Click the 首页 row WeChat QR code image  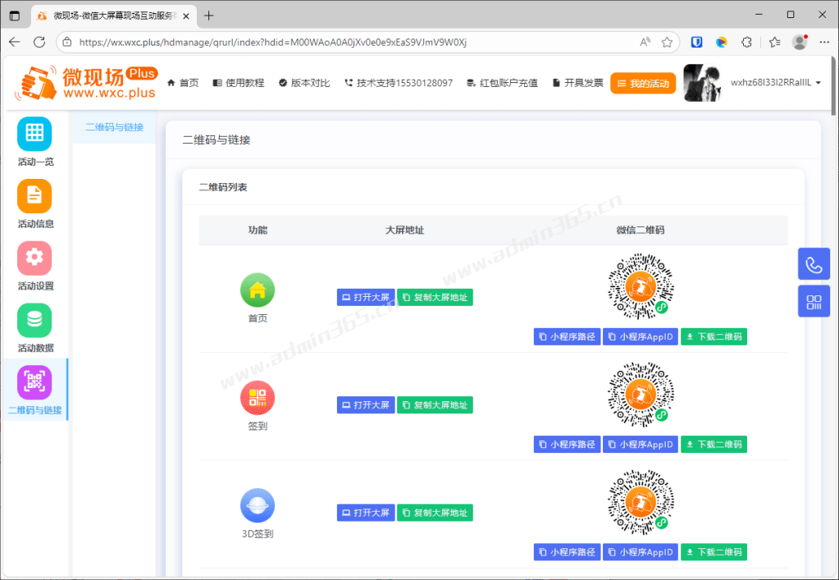(641, 287)
